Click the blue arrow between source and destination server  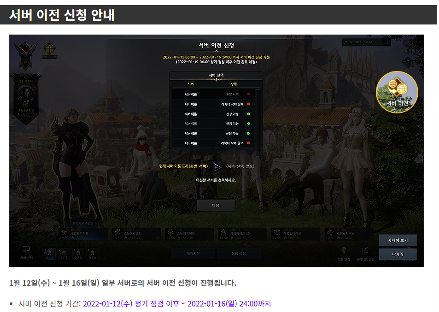coord(217,167)
